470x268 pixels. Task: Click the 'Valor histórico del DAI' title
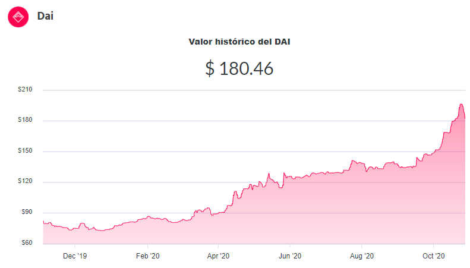pyautogui.click(x=239, y=42)
